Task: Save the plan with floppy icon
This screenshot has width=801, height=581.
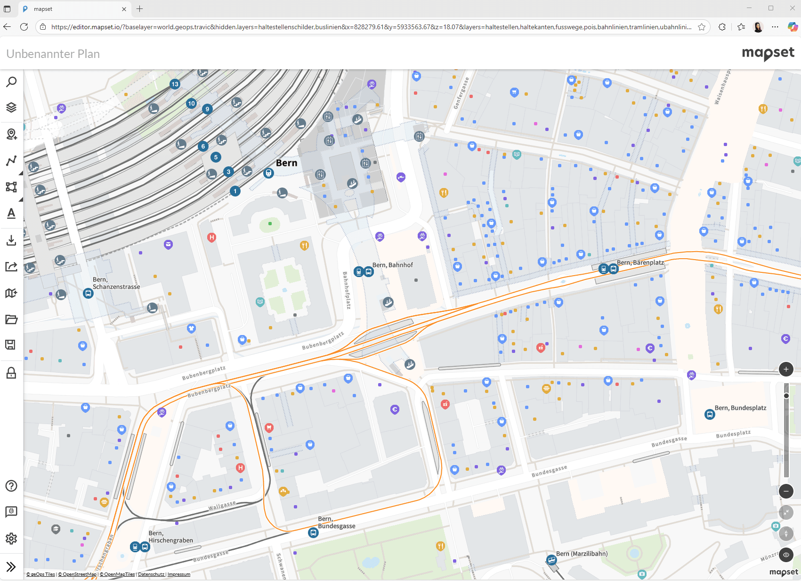Action: click(10, 345)
